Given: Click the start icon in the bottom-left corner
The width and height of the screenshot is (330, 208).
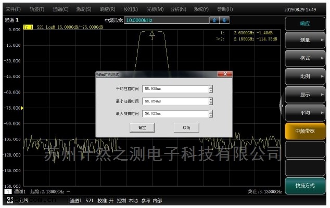Looking at the screenshot, I should [x=8, y=200].
